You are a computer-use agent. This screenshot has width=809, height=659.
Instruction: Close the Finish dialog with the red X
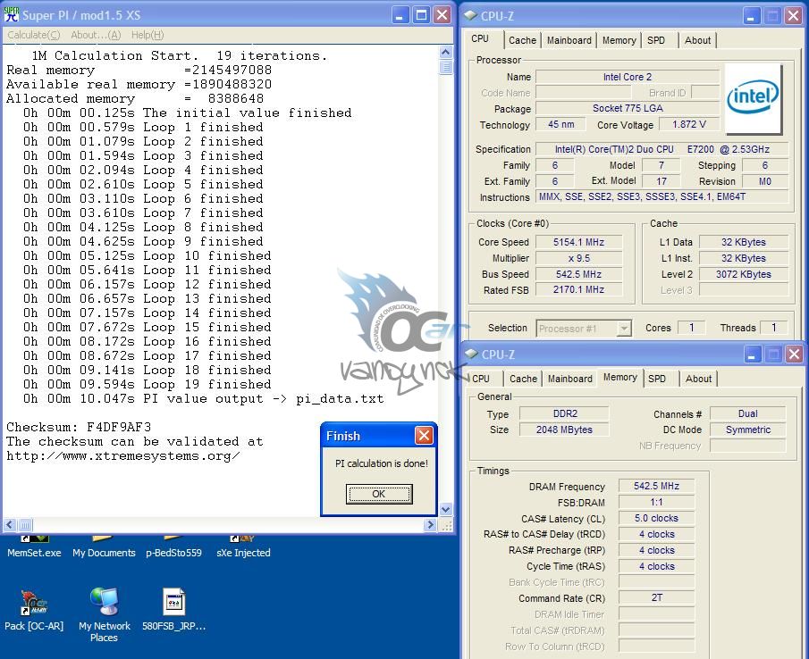(424, 436)
